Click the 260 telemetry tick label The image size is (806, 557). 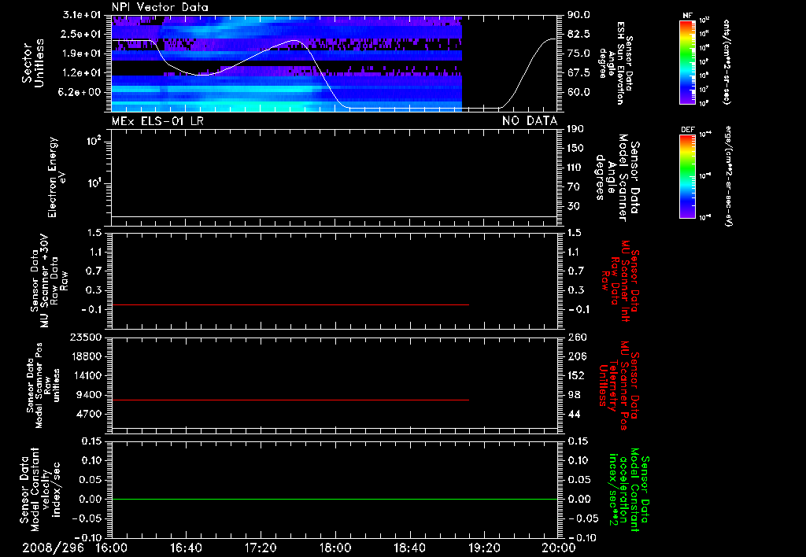coord(577,337)
